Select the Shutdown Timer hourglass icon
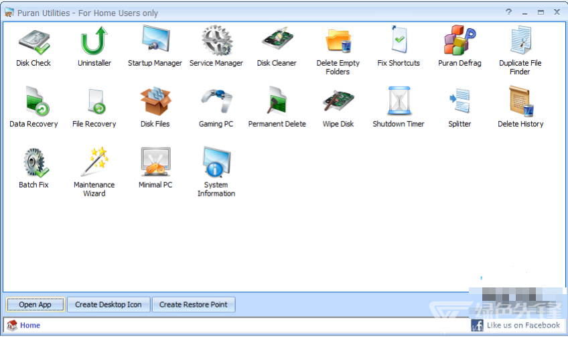Viewport: 568px width, 337px height. (x=399, y=100)
